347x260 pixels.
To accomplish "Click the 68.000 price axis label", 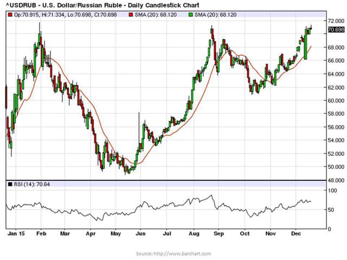I will tap(336, 47).
